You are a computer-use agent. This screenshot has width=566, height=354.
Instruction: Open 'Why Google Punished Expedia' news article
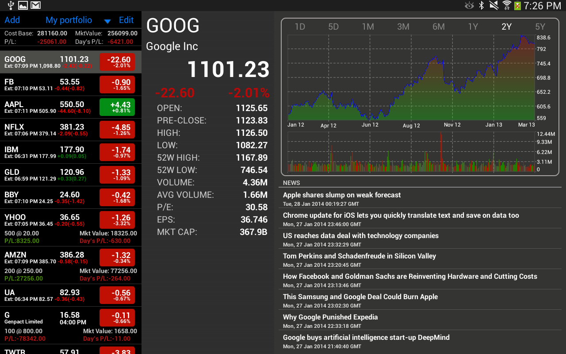330,317
